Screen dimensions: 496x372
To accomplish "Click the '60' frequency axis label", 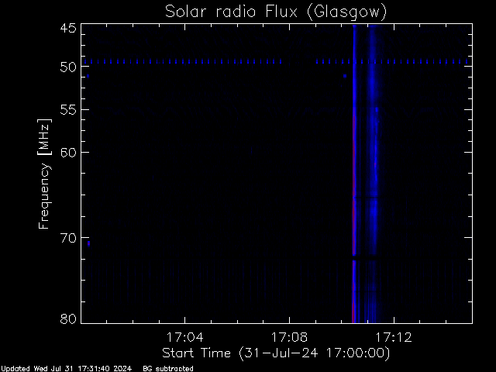I will tap(68, 152).
